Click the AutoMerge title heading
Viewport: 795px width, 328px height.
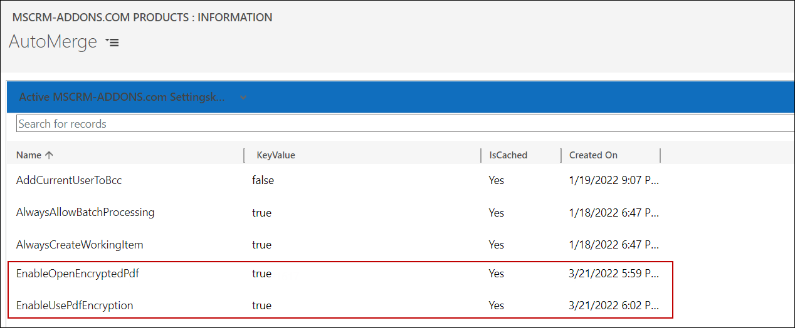(53, 42)
